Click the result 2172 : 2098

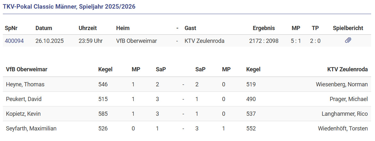(x=264, y=41)
